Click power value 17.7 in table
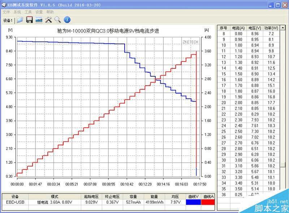Image resolution: width=289 pixels, height=213 pixels. pos(271,103)
